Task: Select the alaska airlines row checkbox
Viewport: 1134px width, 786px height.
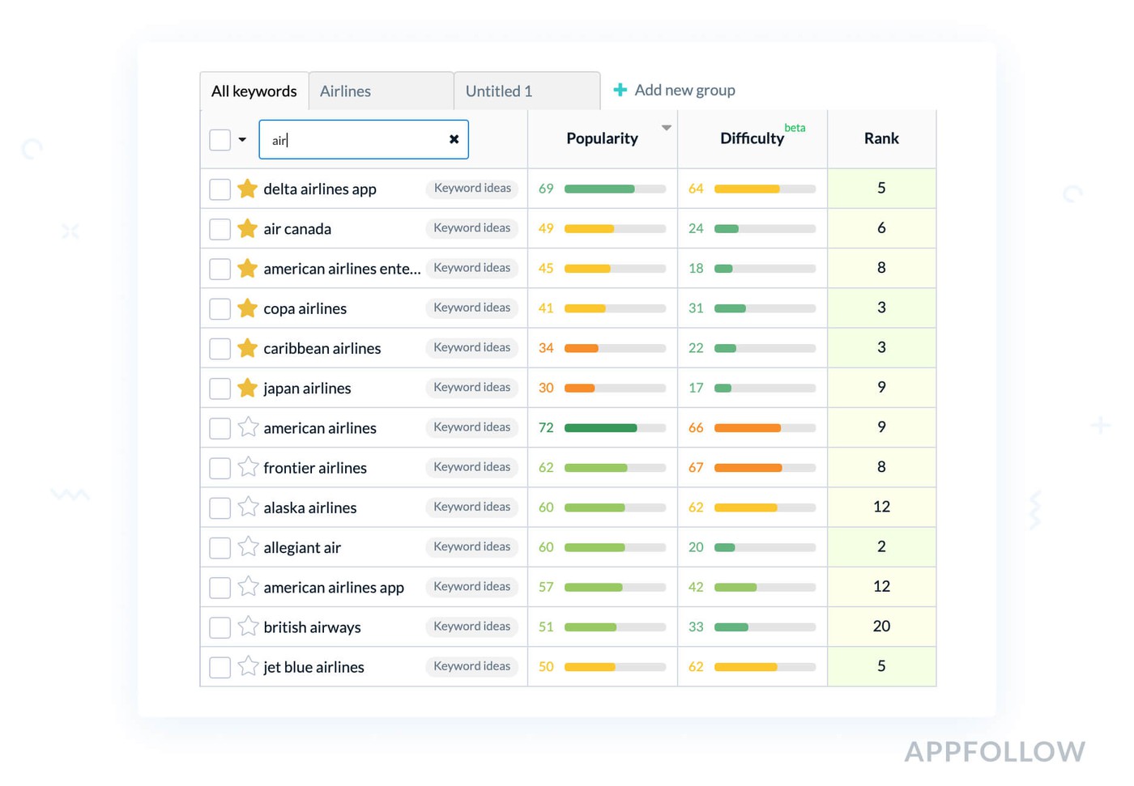Action: 220,508
